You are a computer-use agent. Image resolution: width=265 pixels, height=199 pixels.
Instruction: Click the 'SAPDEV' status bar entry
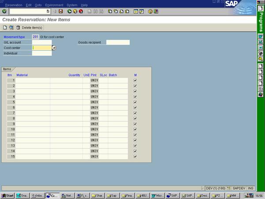pos(239,188)
